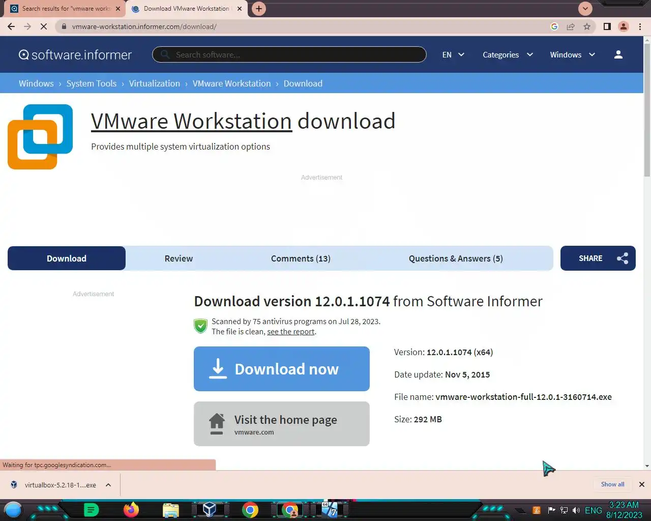651x521 pixels.
Task: Click the volume speaker tray icon
Action: pyautogui.click(x=576, y=510)
